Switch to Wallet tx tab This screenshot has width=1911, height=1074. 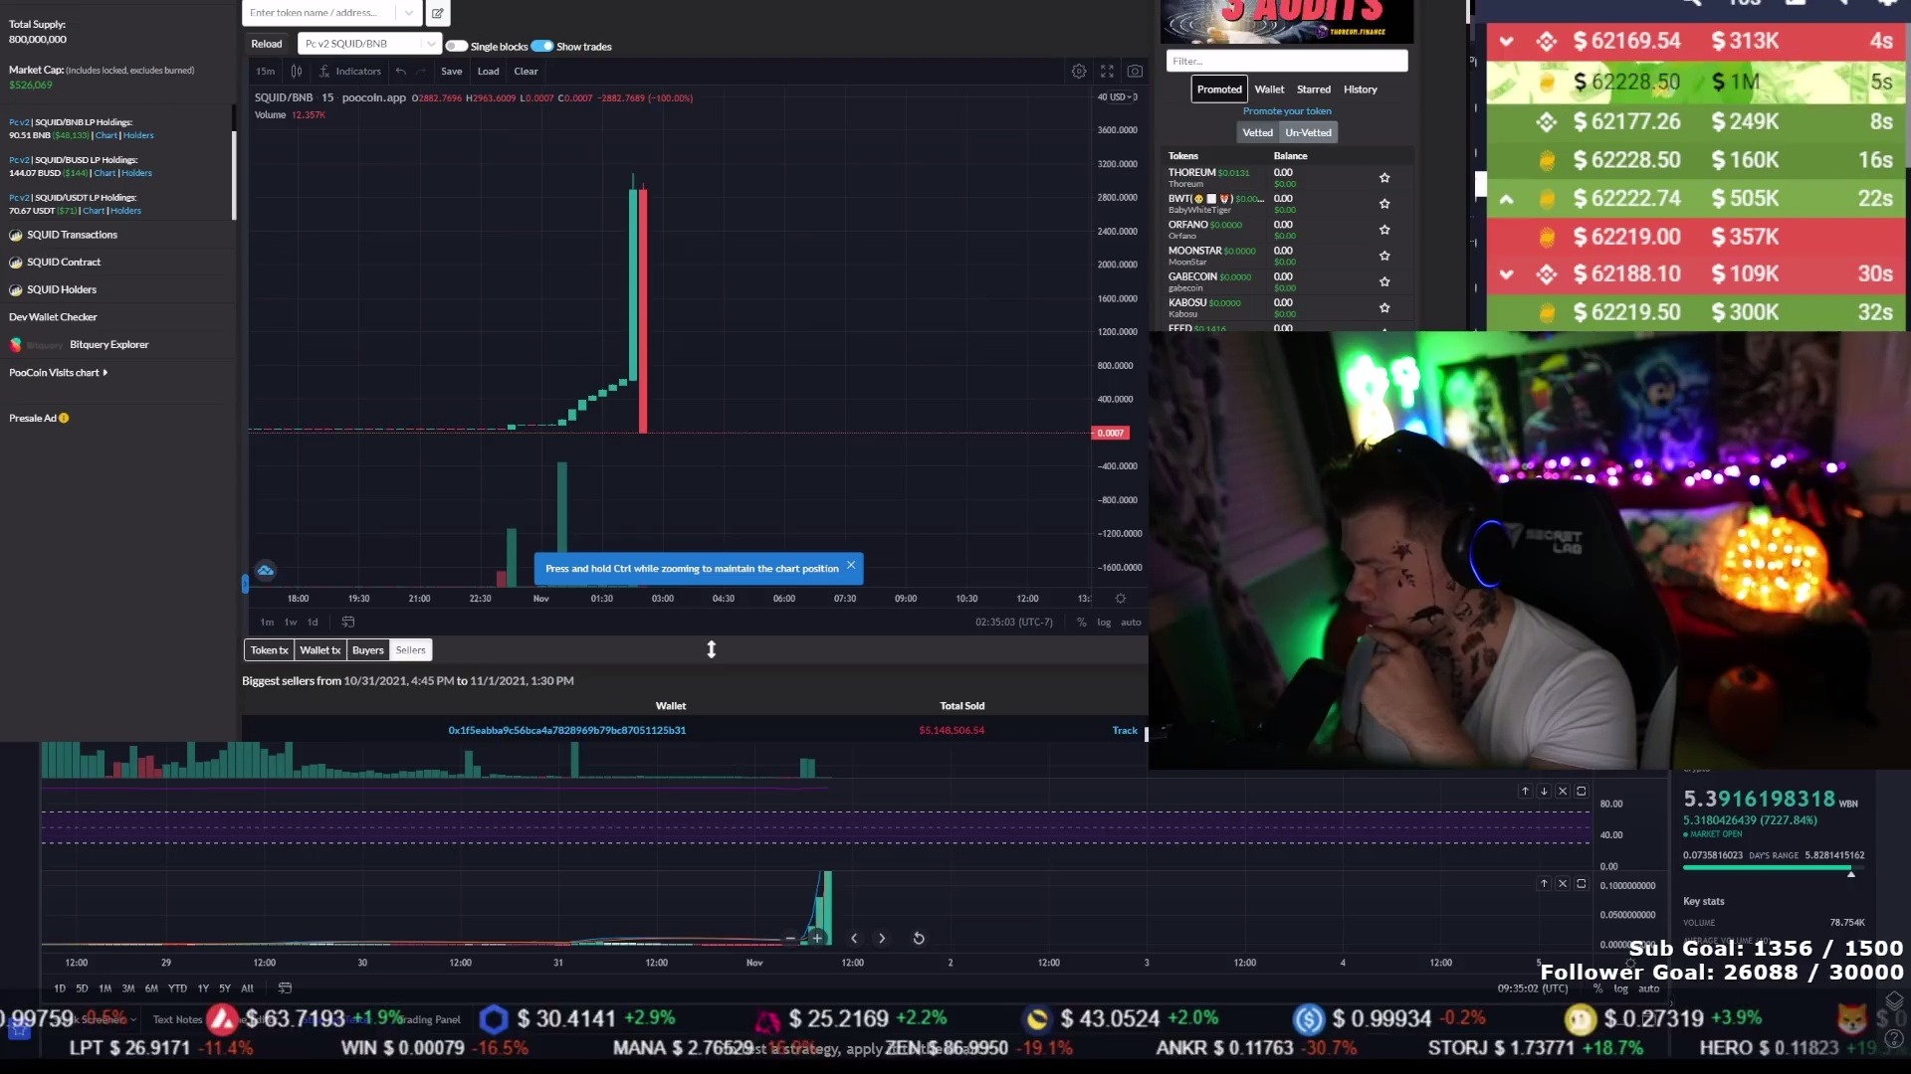[x=319, y=650]
